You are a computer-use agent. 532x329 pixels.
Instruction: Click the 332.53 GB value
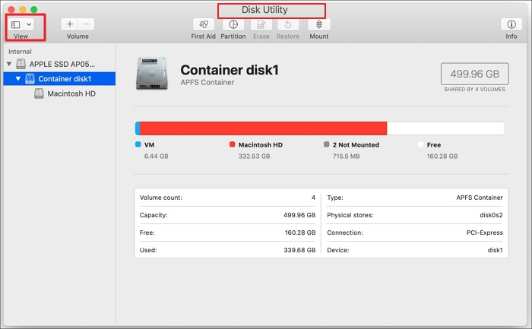pyautogui.click(x=254, y=157)
